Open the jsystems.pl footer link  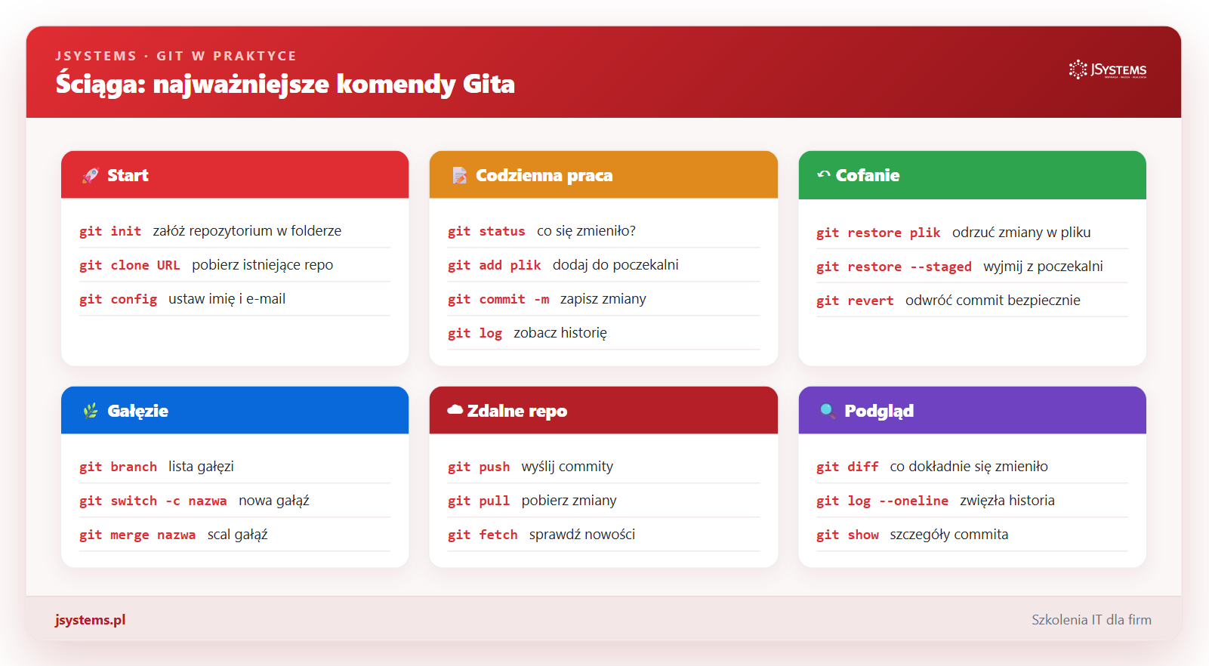click(x=90, y=620)
